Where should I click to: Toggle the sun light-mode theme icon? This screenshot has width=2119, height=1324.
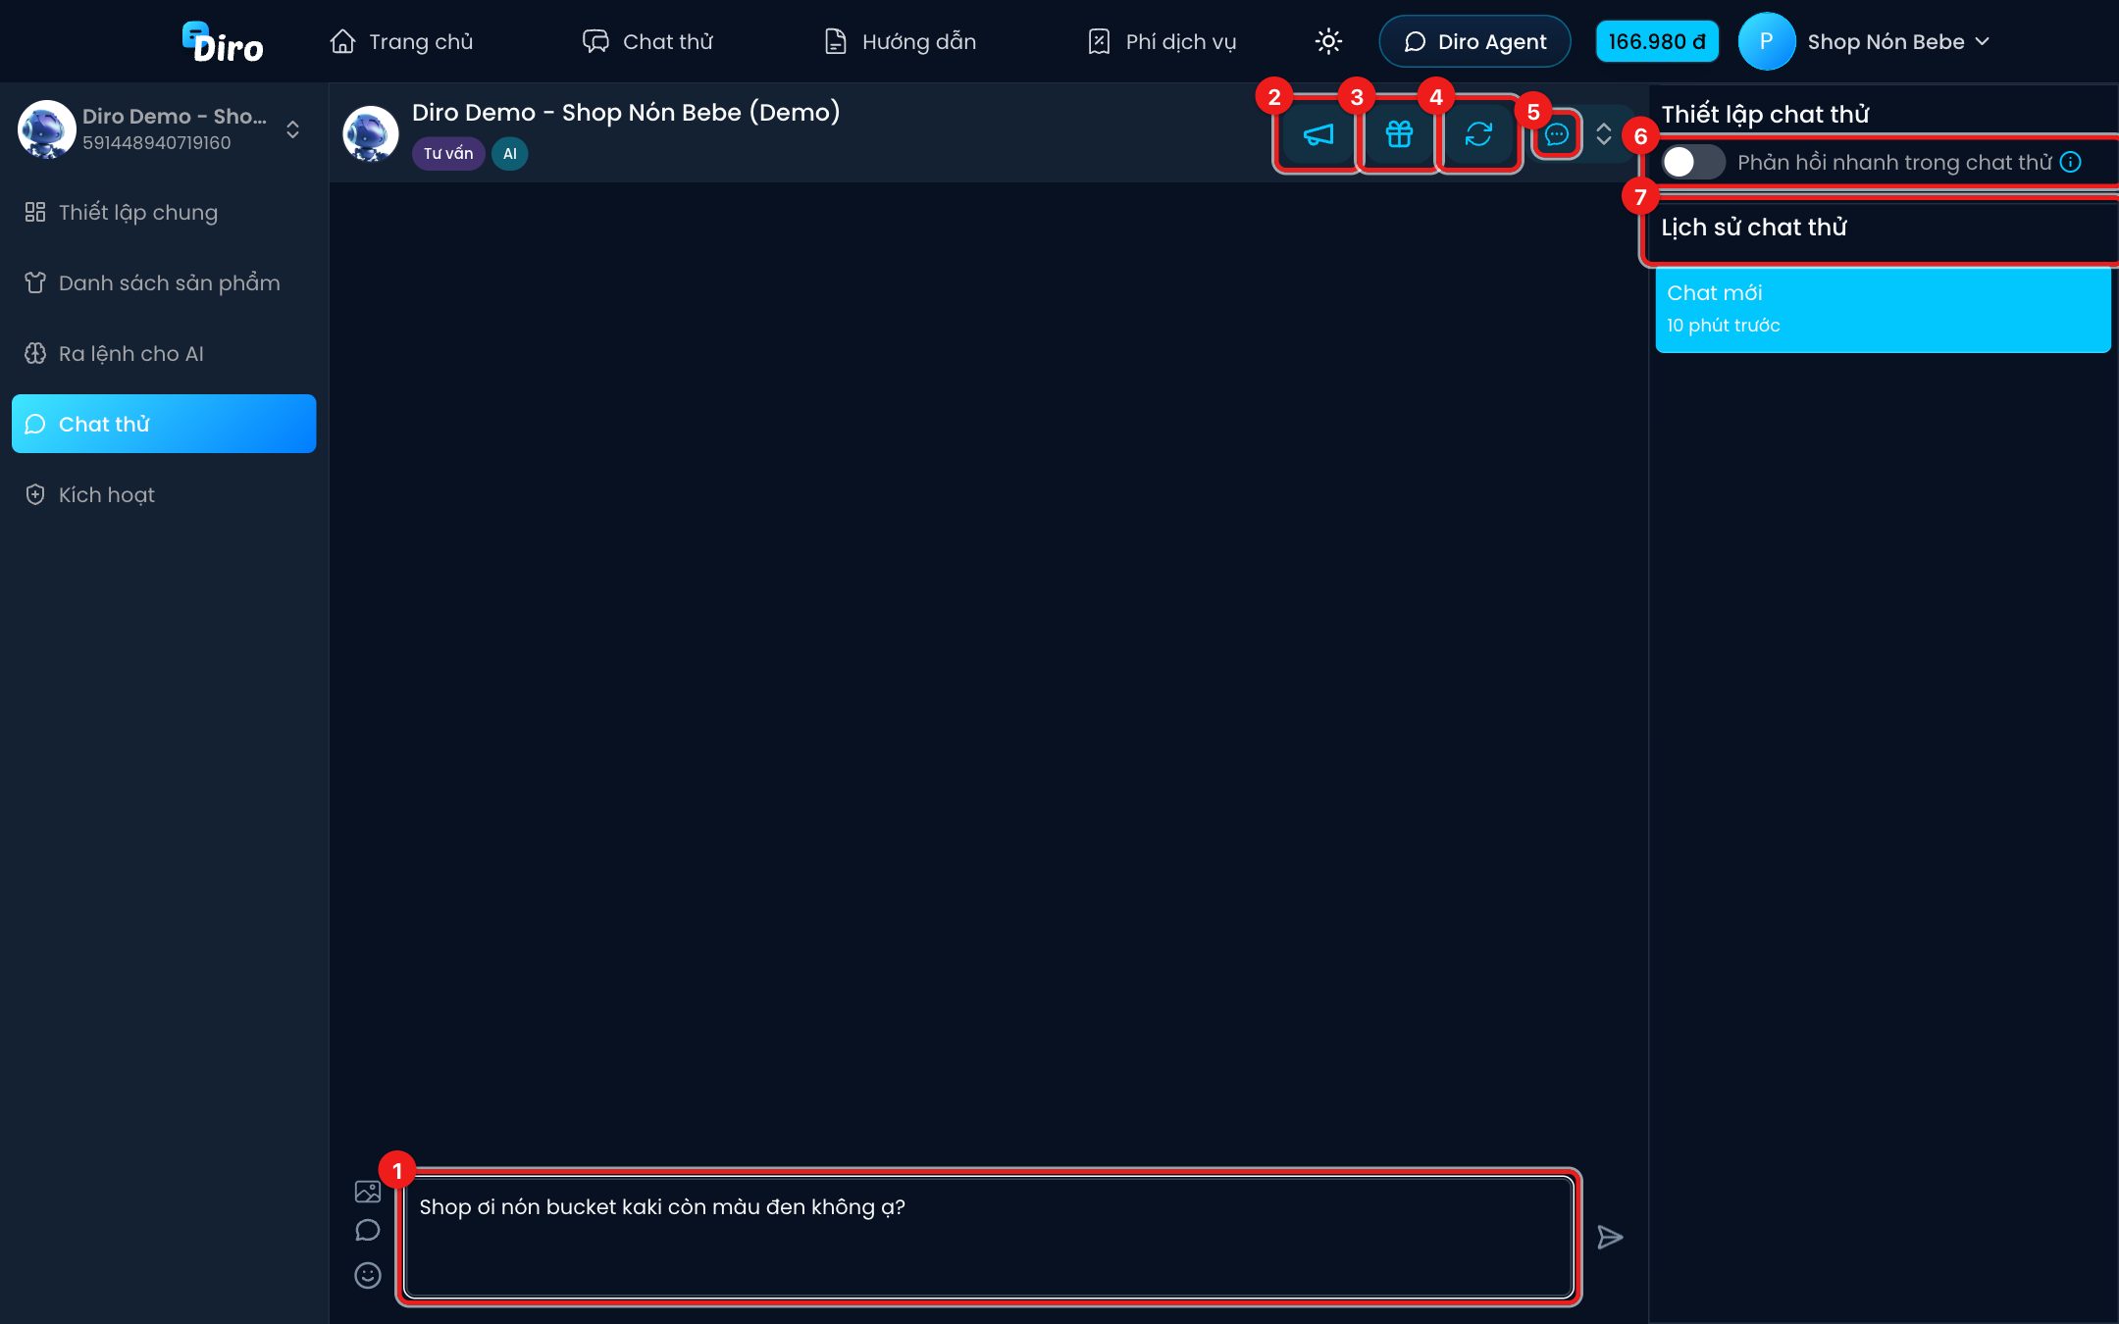pyautogui.click(x=1328, y=41)
